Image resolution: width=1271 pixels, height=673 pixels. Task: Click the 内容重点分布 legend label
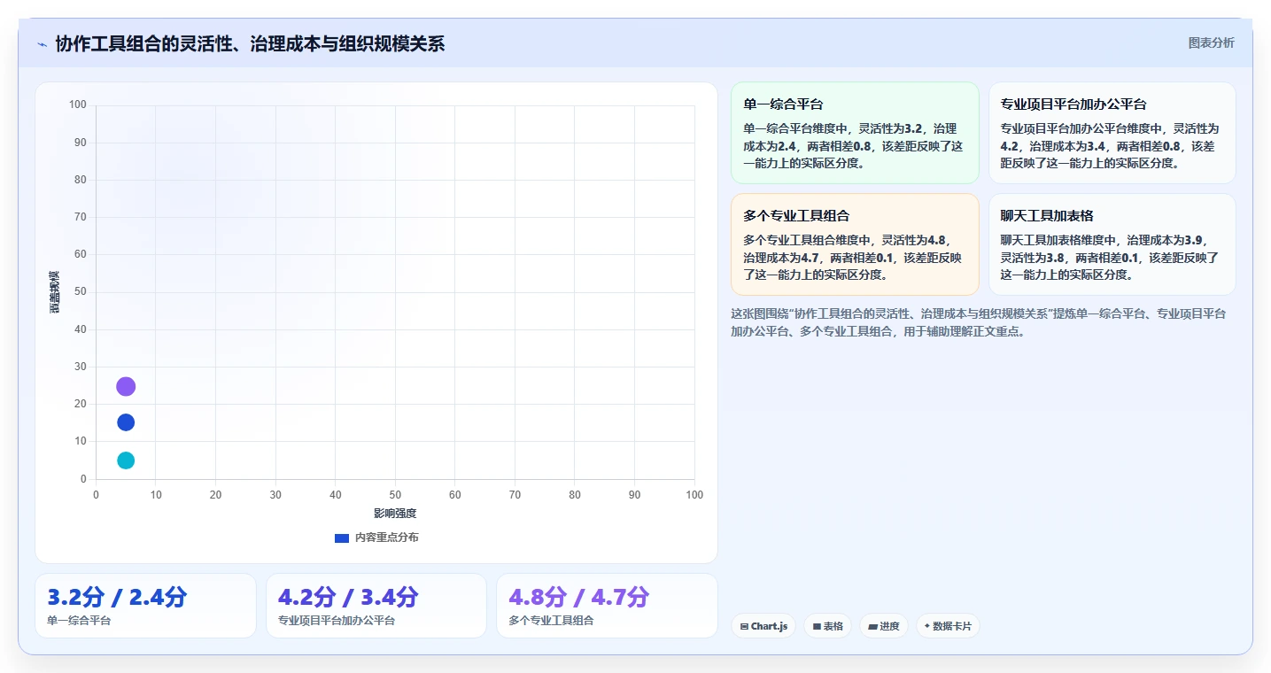386,538
